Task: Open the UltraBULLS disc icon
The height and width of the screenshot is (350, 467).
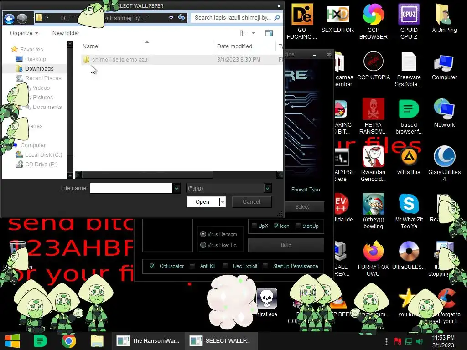Action: pos(409,255)
